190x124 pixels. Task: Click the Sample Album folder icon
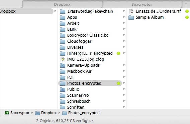(131, 17)
